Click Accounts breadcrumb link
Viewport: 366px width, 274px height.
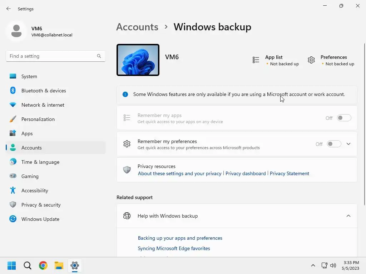click(x=137, y=27)
